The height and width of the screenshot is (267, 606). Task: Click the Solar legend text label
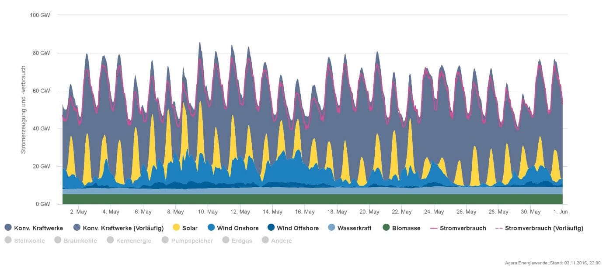(x=191, y=228)
